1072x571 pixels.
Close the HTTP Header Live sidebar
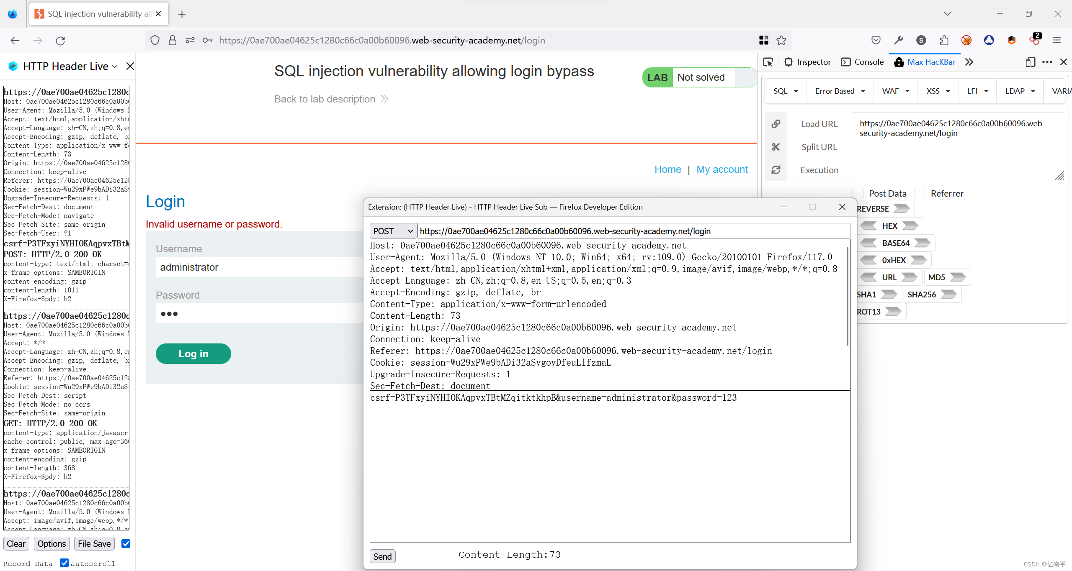(130, 66)
